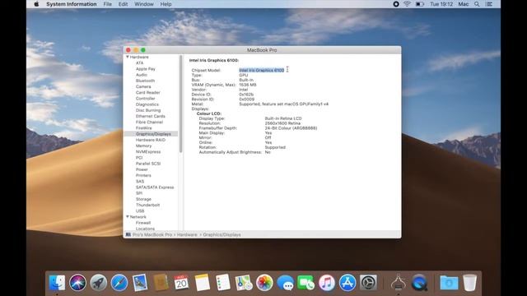Open System Preferences gear in Dock
This screenshot has width=527, height=296.
(368, 283)
